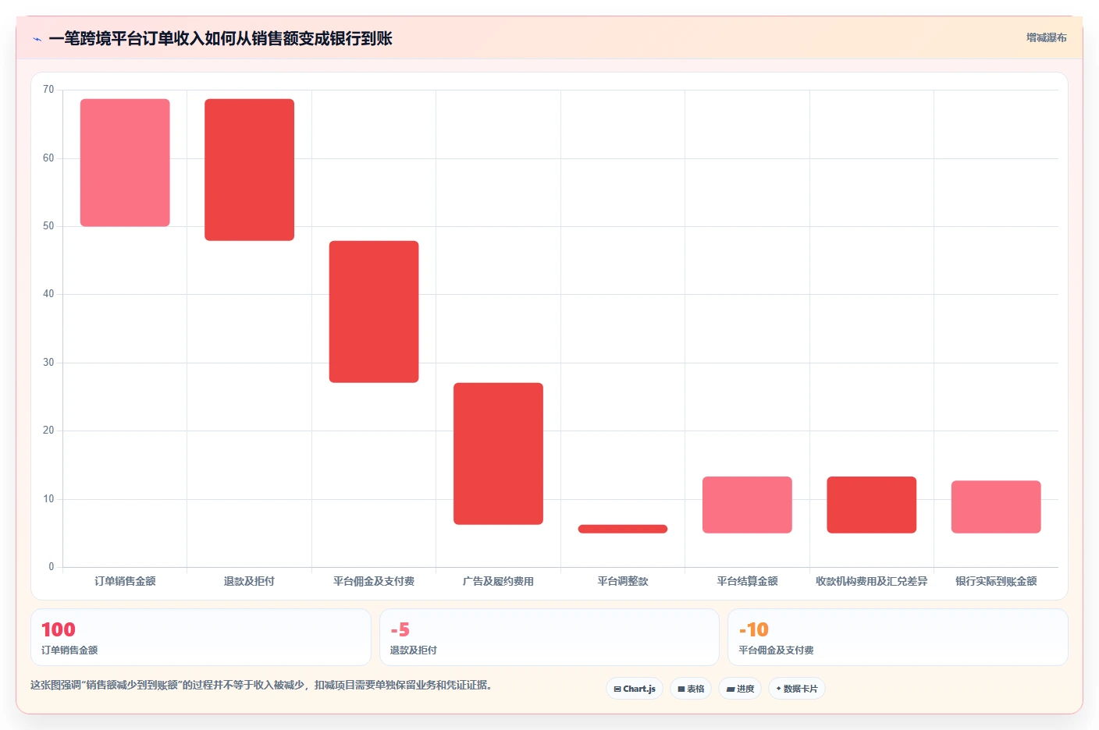Click the 平台佣金及支付费 card showing -10
Image resolution: width=1099 pixels, height=730 pixels.
898,637
